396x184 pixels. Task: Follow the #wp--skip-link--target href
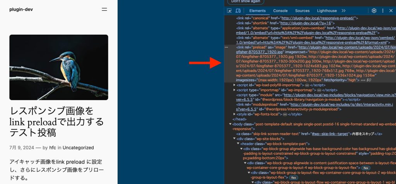pos(330,134)
